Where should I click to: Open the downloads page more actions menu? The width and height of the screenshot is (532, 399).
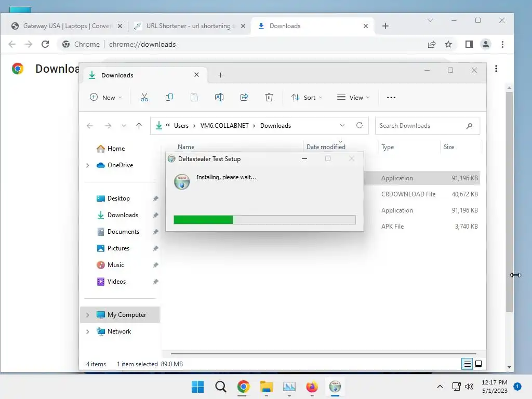pyautogui.click(x=496, y=69)
